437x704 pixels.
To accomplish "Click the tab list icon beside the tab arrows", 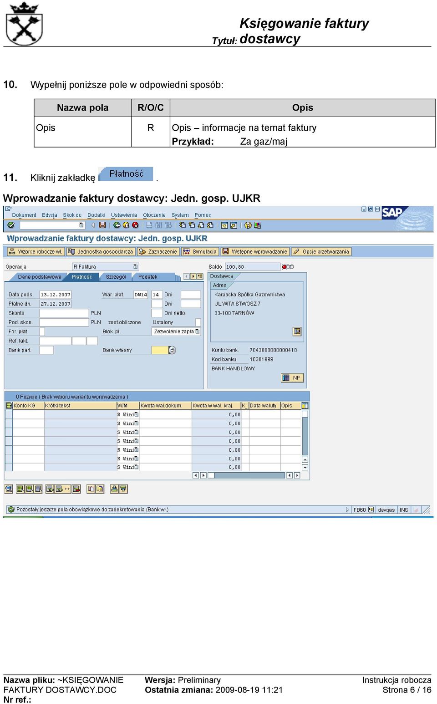I will click(200, 276).
